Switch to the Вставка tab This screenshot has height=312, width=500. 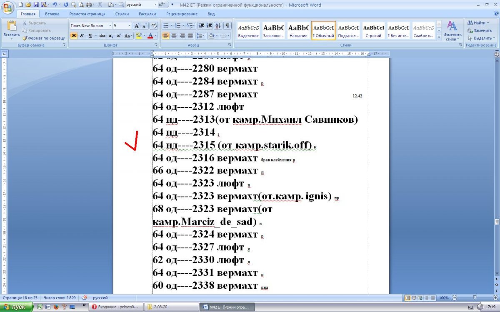tap(52, 14)
